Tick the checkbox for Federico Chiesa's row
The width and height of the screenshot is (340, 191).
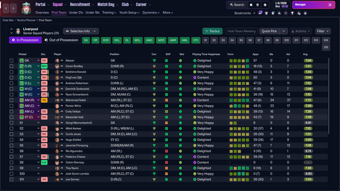coord(11,157)
